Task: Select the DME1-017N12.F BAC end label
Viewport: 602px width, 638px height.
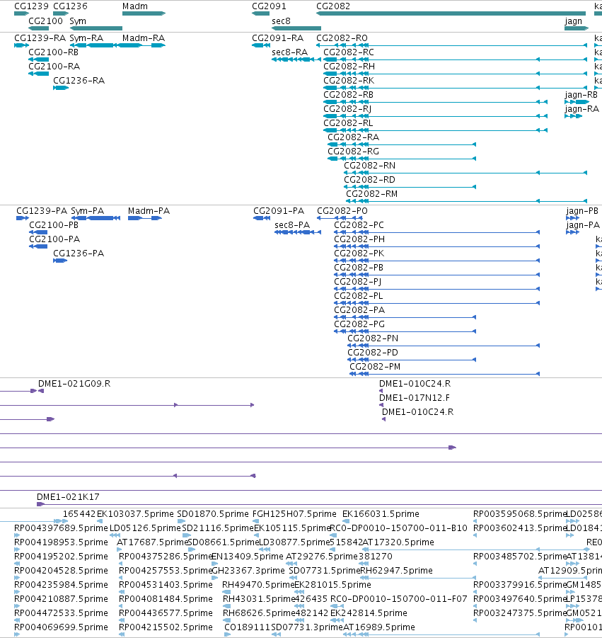Action: (x=415, y=398)
